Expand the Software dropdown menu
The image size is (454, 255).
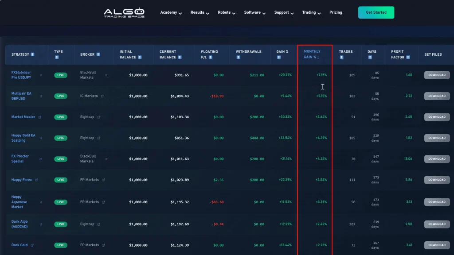pyautogui.click(x=254, y=12)
